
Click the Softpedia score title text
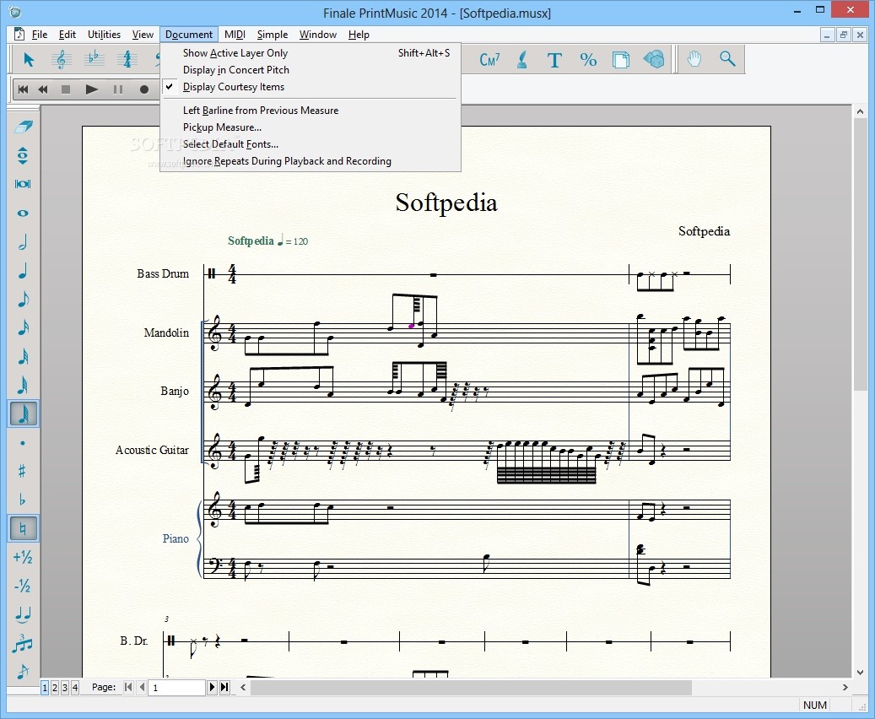pyautogui.click(x=446, y=203)
